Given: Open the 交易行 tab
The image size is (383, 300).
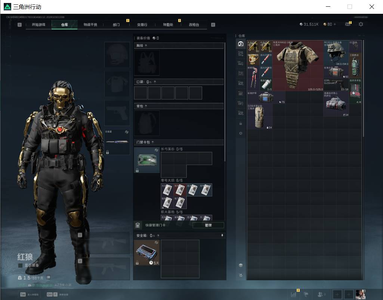Looking at the screenshot, I should [x=142, y=25].
